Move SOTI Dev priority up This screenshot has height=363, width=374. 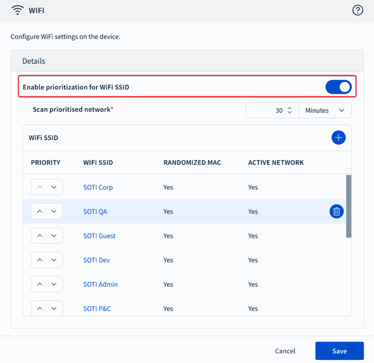click(x=40, y=260)
